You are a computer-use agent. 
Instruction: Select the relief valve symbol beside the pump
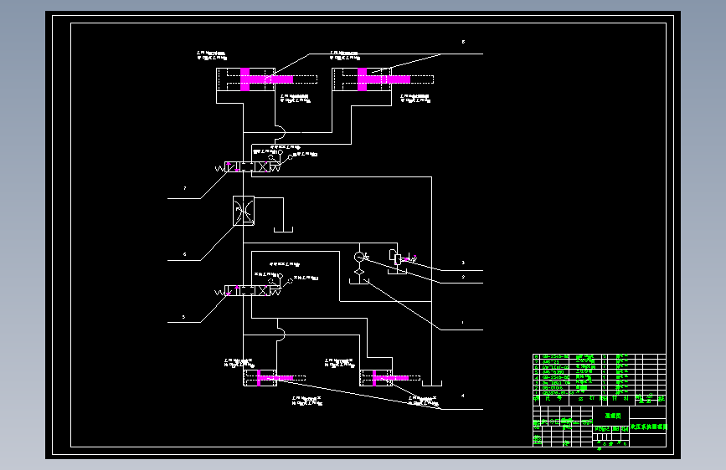(397, 258)
